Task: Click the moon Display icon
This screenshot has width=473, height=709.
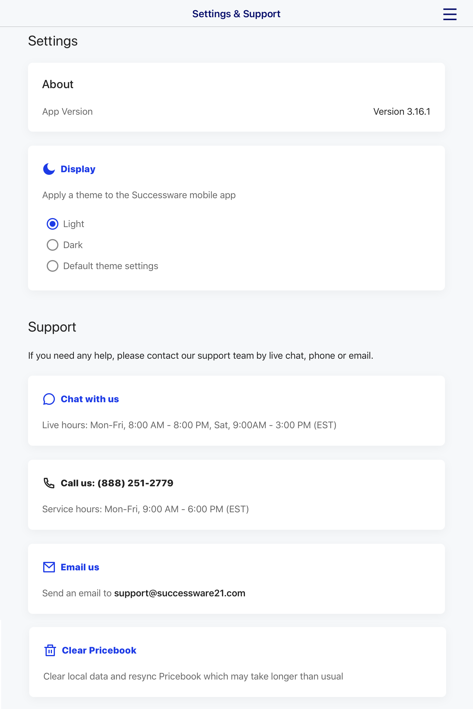Action: pos(49,169)
